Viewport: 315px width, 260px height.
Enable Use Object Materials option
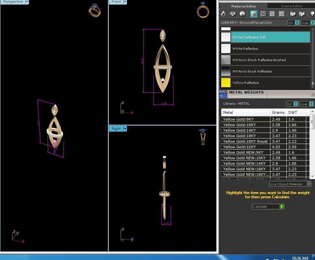(290, 184)
